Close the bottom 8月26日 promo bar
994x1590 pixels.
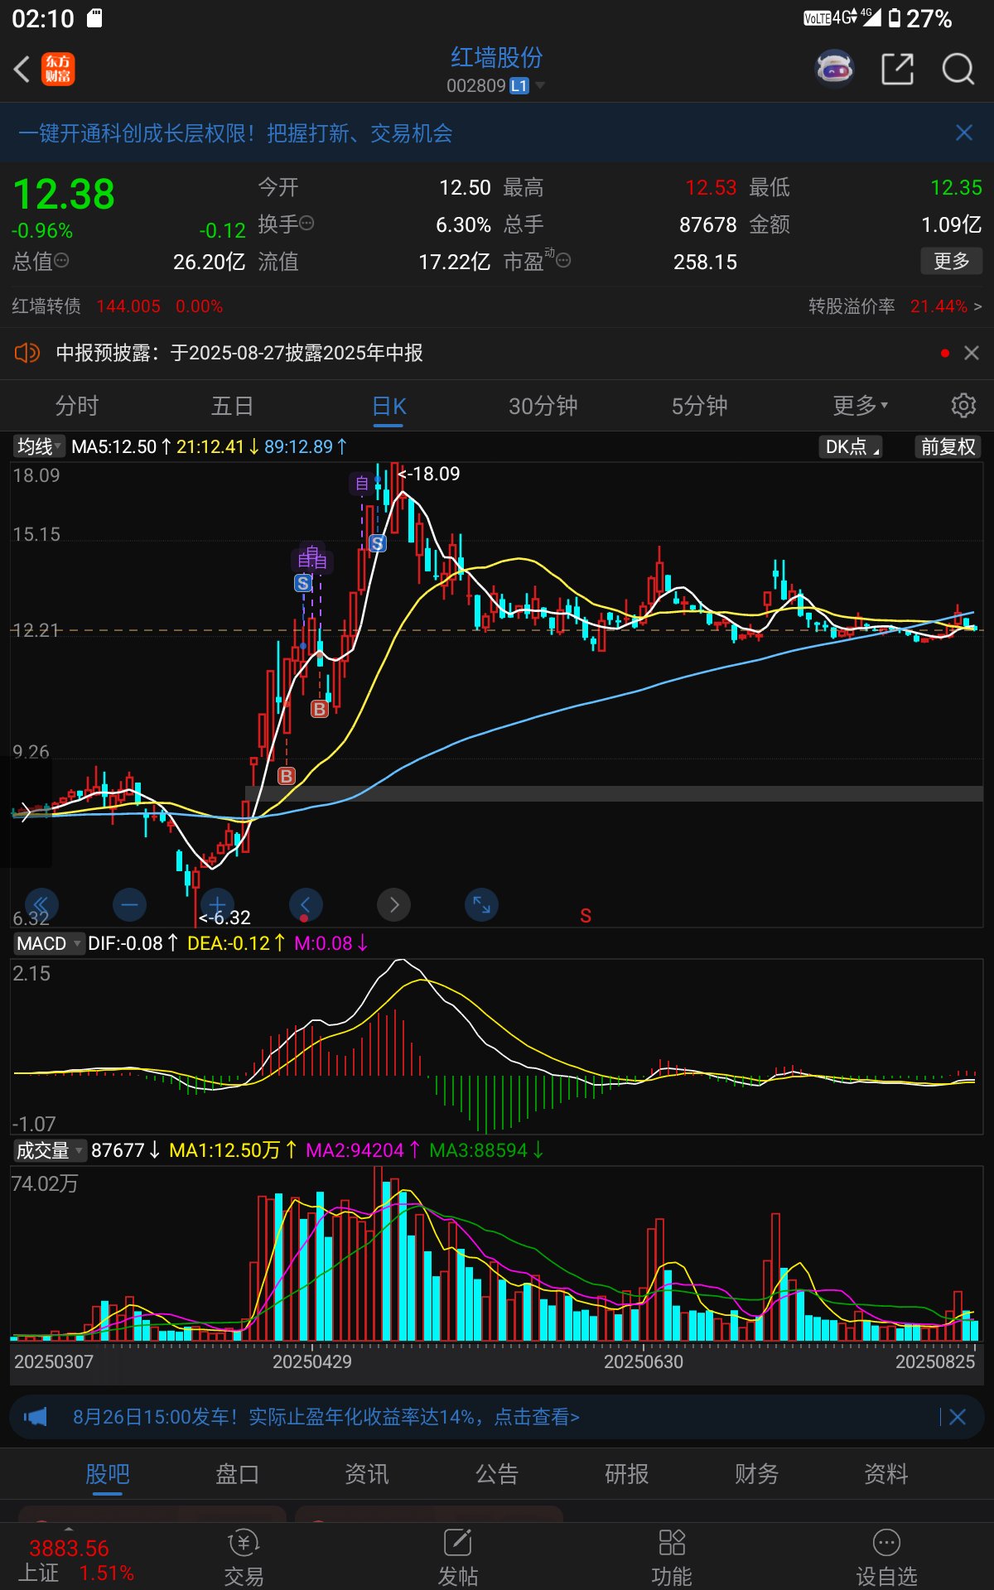[x=958, y=1417]
